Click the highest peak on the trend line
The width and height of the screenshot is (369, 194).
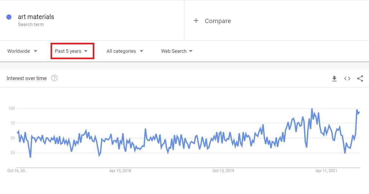tap(312, 109)
